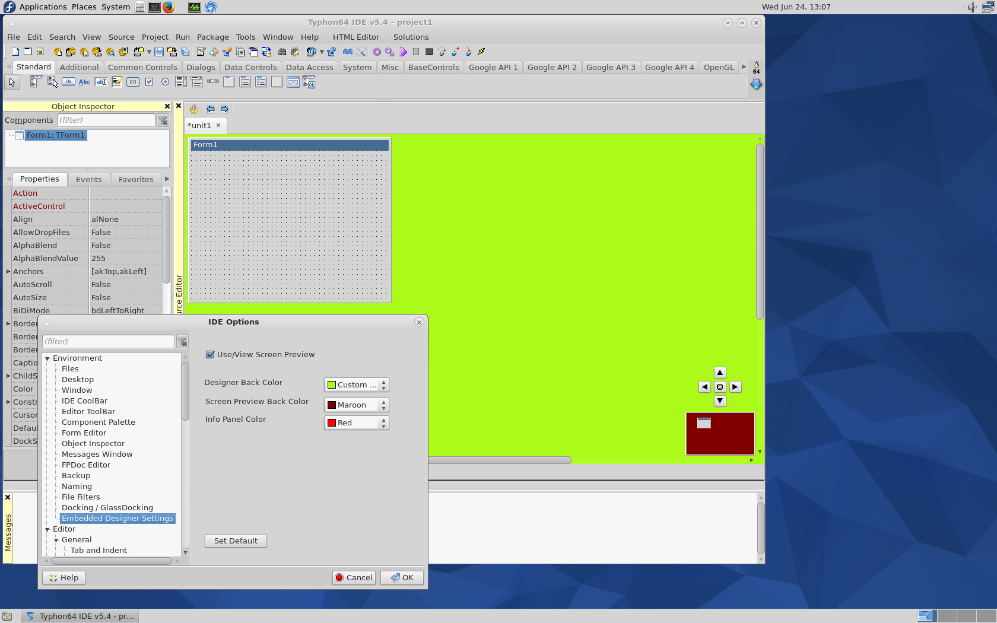997x623 pixels.
Task: Run the project with the purple Run icon
Action: (403, 52)
